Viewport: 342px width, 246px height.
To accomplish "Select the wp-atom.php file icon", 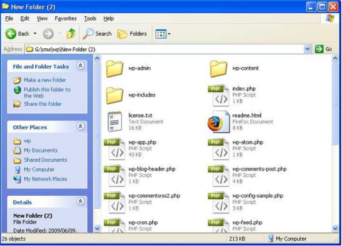I will 218,149.
